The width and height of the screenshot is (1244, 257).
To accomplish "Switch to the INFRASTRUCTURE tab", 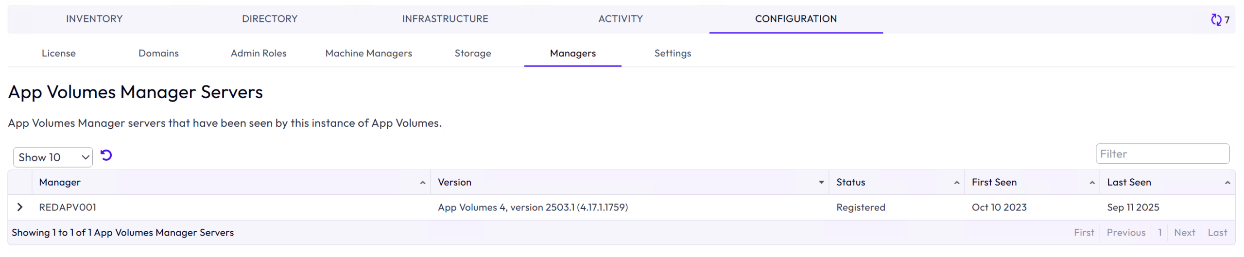I will 445,19.
